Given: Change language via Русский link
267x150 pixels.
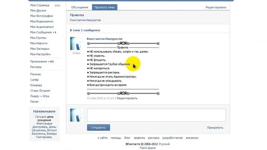Looking at the screenshot, I should tap(164, 144).
